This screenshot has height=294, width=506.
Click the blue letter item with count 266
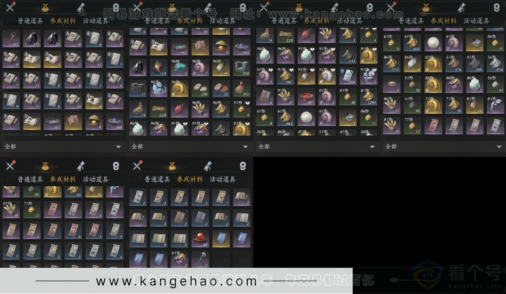pyautogui.click(x=348, y=75)
